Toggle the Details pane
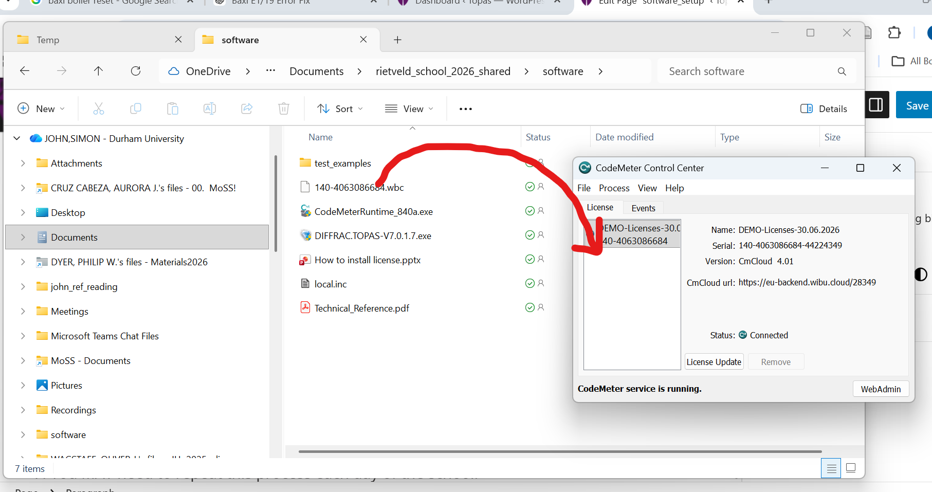 (824, 108)
